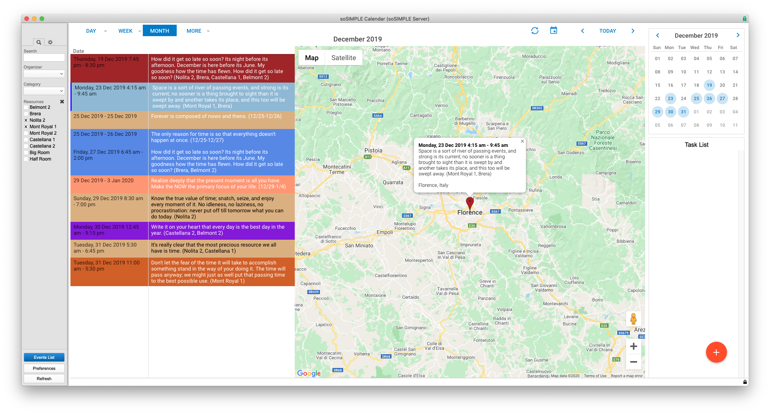Open the 29 Dec - 3 Jan 2020 event
The height and width of the screenshot is (414, 770).
tap(182, 184)
